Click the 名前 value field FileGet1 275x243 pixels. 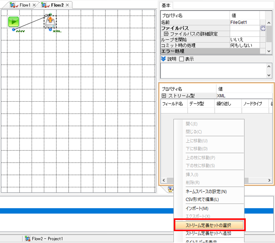[245, 23]
